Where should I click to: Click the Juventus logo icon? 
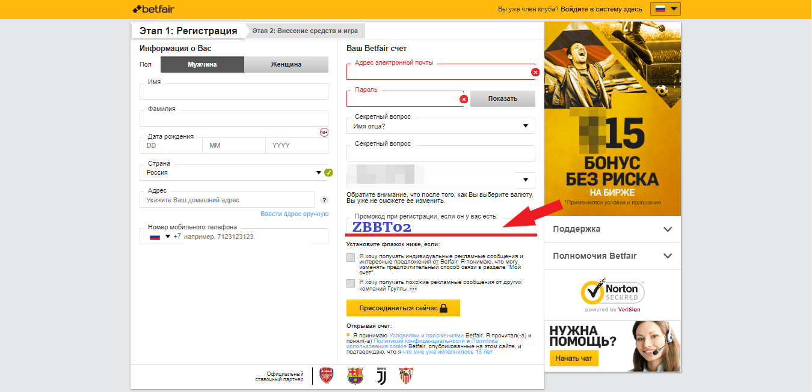381,376
